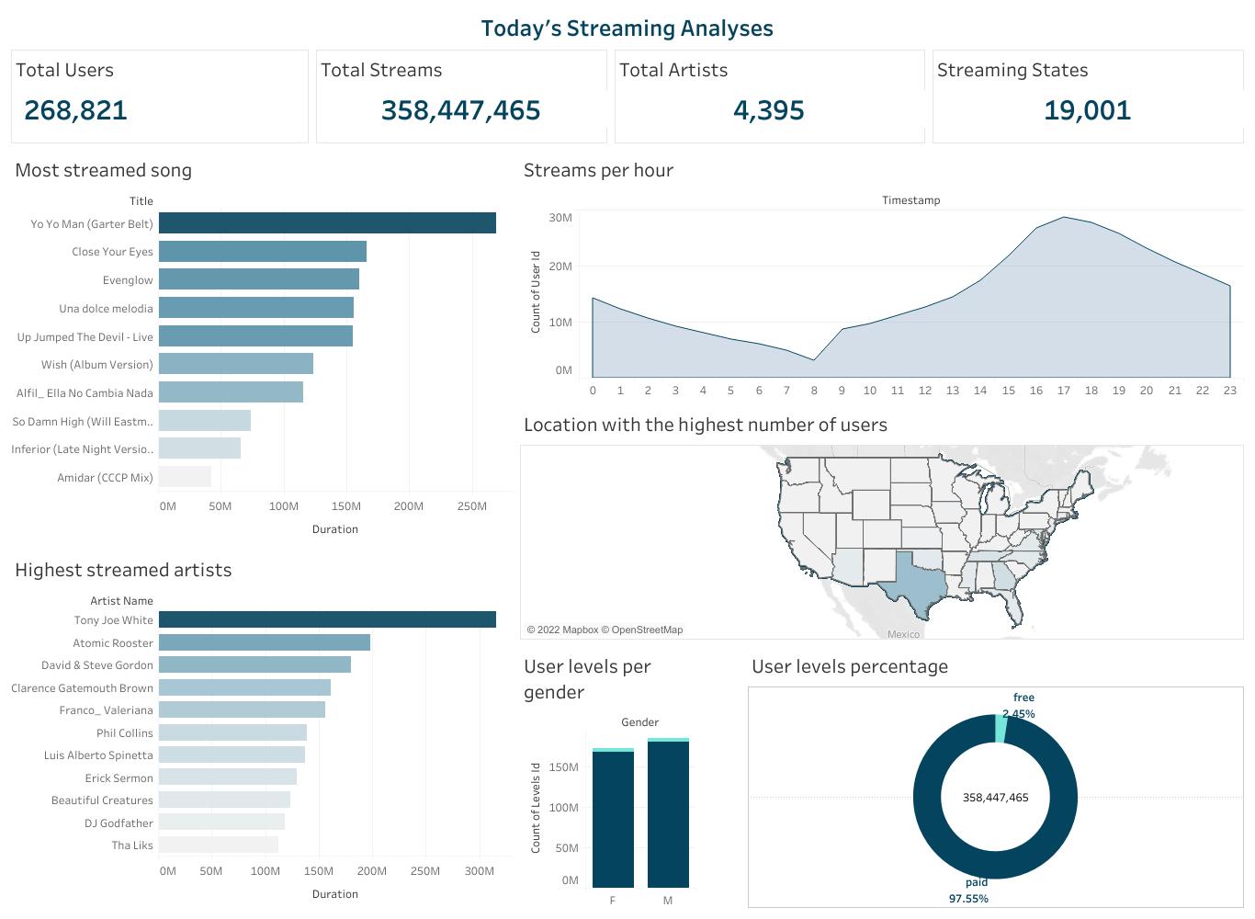The width and height of the screenshot is (1255, 919).
Task: Select the Tony Joe White artist bar
Action: tap(327, 620)
